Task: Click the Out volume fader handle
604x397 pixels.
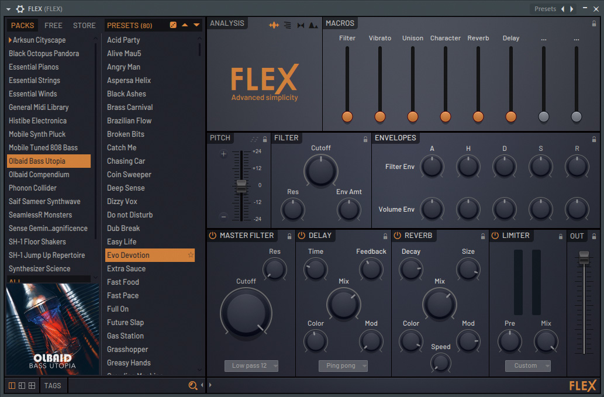Action: click(x=584, y=257)
